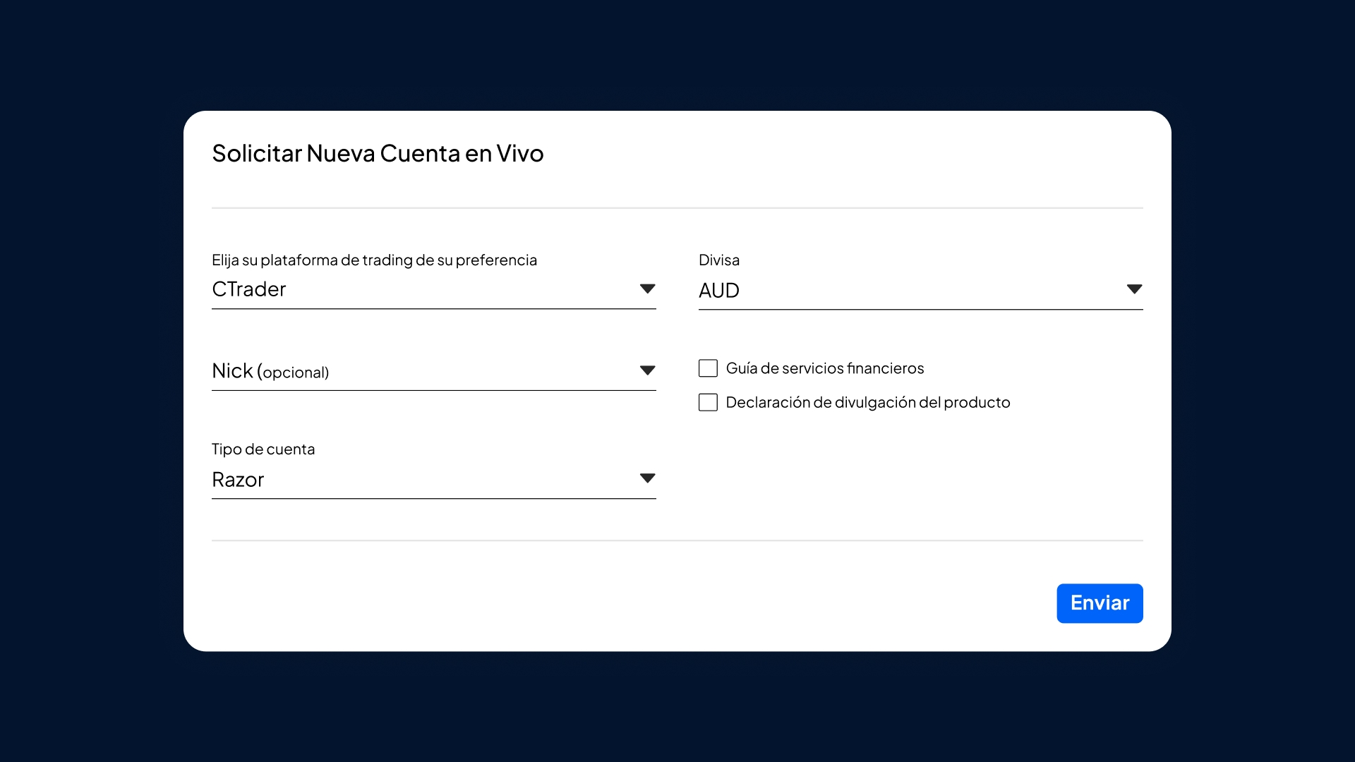
Task: Click the AUD value text
Action: point(718,290)
